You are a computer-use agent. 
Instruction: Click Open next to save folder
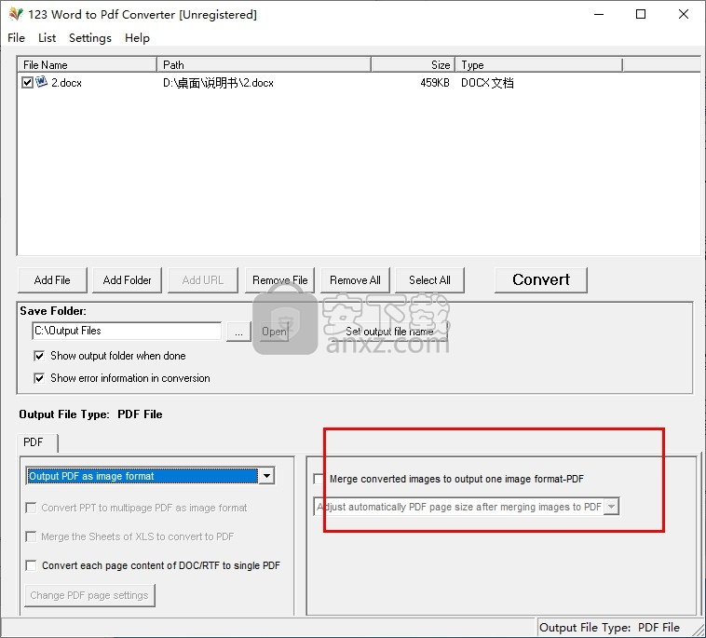274,332
